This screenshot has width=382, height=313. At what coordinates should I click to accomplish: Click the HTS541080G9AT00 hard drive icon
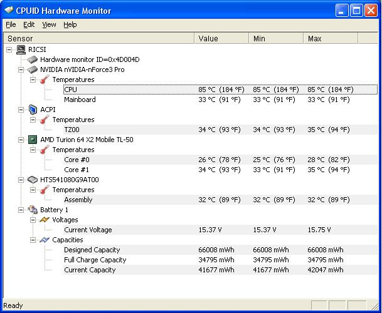(33, 180)
